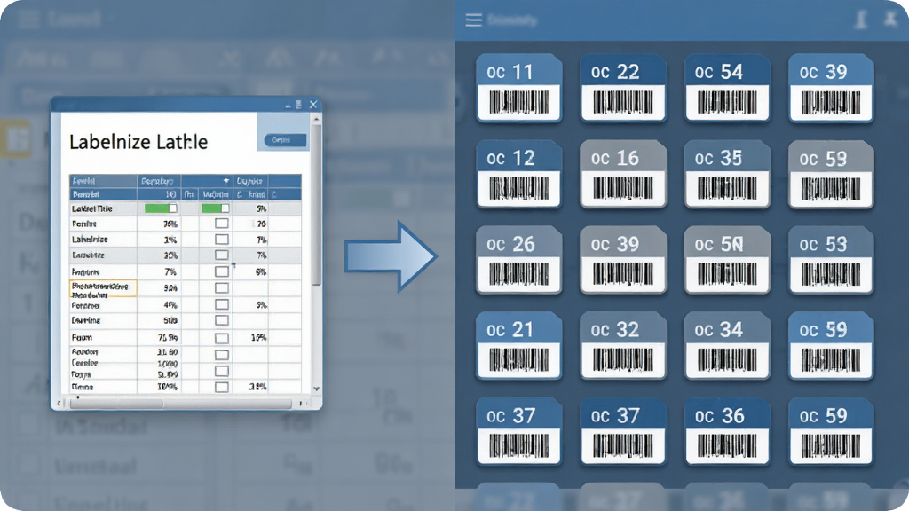Close the Labelnize Lathle dialog
Screen dimensions: 909x511
pyautogui.click(x=313, y=105)
